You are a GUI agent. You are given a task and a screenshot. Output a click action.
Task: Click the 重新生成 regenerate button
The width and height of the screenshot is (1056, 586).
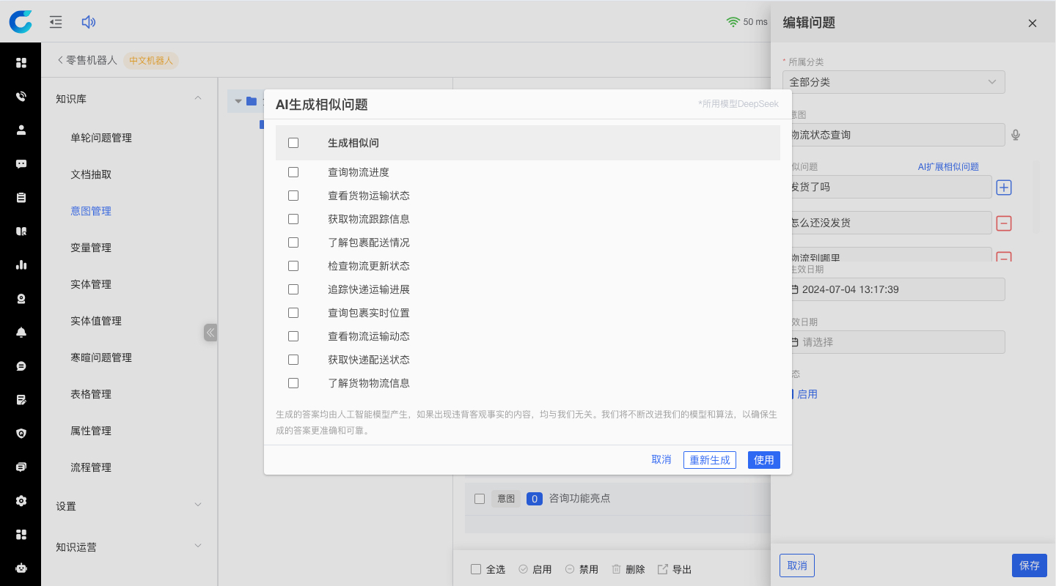[710, 460]
